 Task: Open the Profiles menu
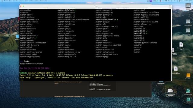coord(31,1)
